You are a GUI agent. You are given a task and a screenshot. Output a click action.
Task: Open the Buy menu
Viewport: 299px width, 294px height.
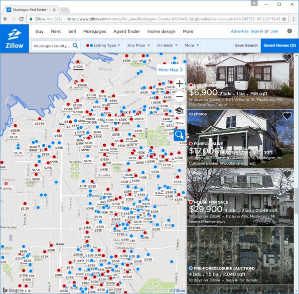tap(39, 31)
